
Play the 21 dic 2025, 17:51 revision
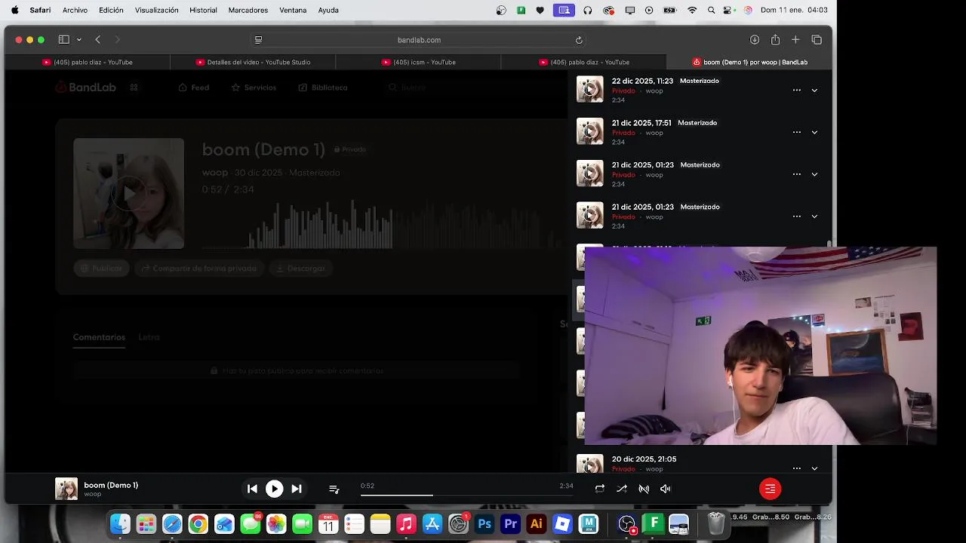point(590,131)
